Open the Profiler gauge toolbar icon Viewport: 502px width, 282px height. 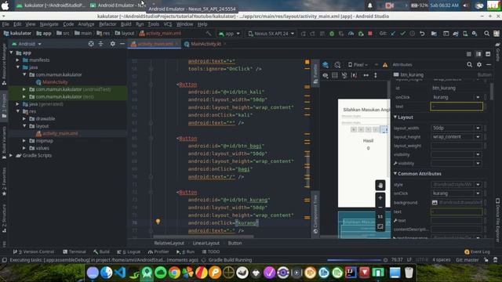pyautogui.click(x=351, y=34)
